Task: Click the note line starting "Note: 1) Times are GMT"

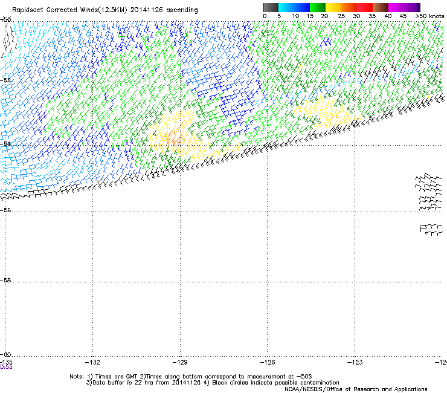Action: [x=191, y=377]
